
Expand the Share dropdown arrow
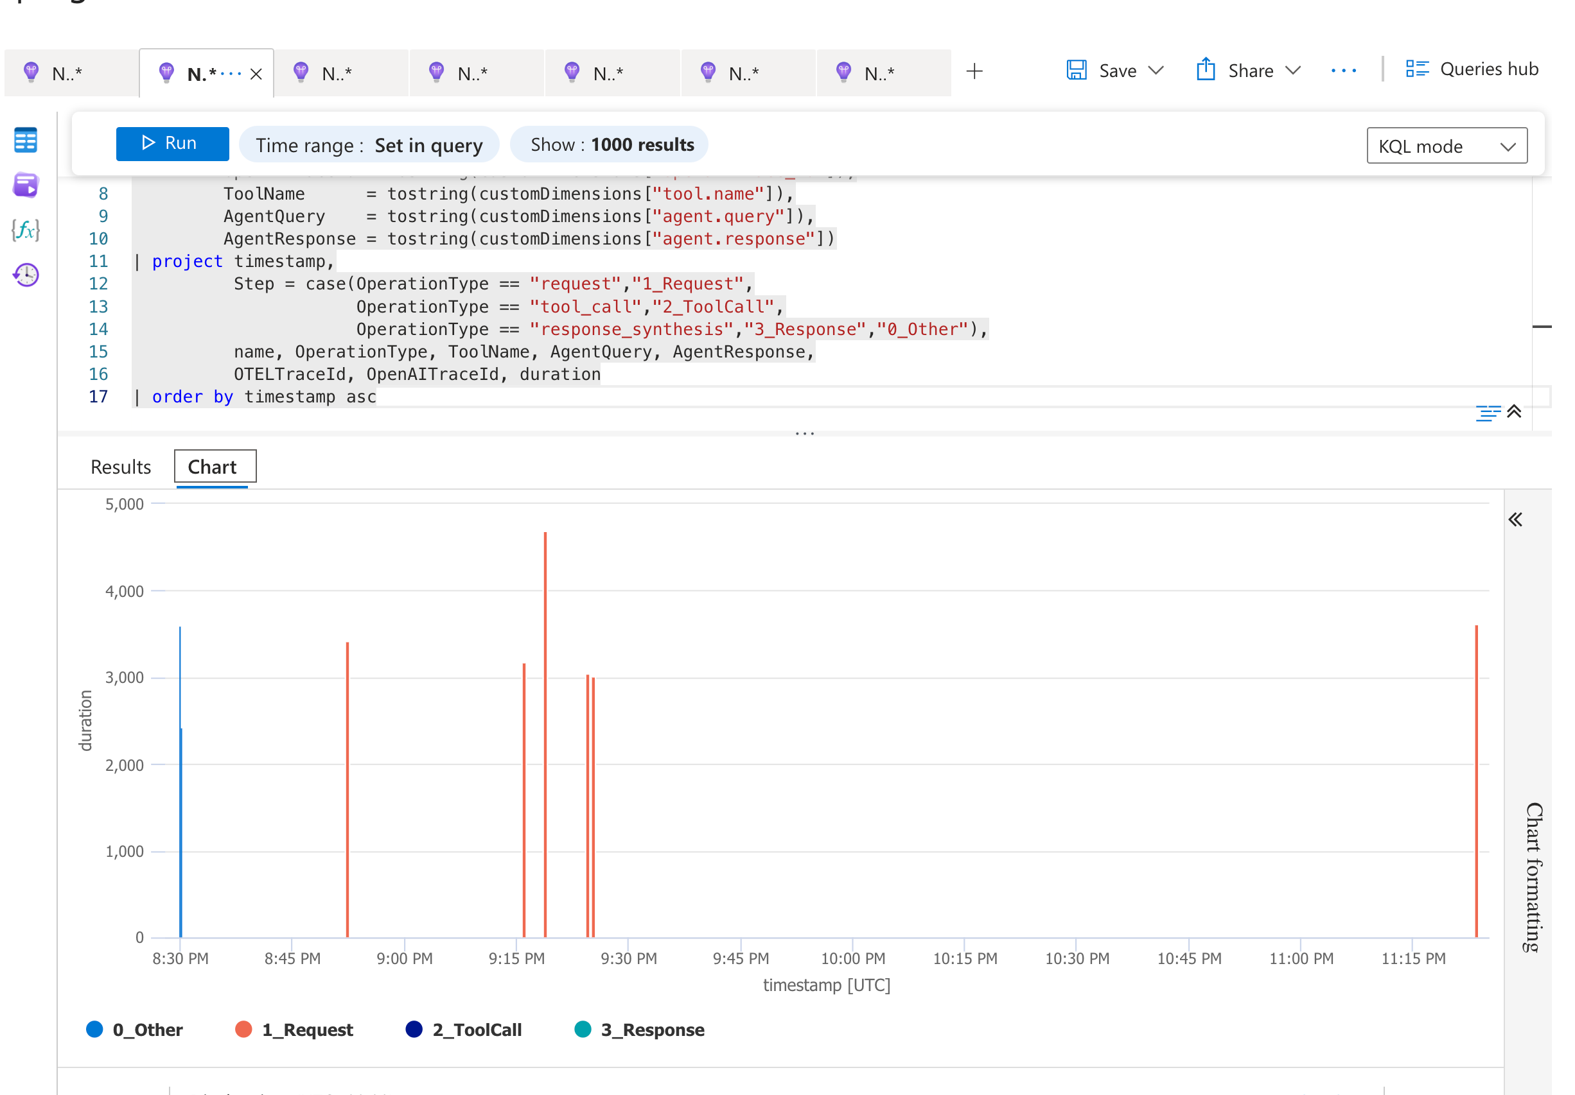(x=1292, y=70)
